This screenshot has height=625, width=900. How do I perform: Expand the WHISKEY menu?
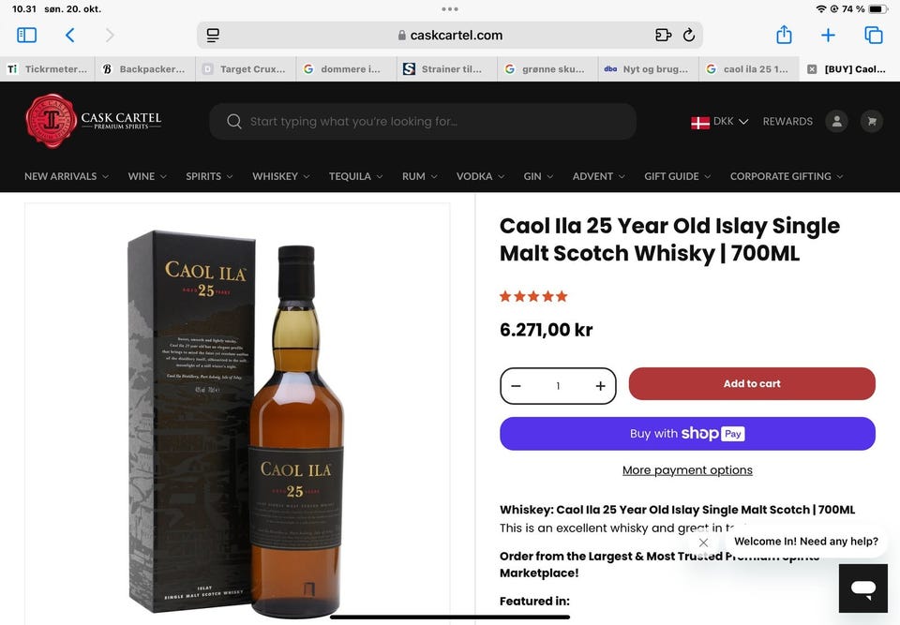point(281,176)
